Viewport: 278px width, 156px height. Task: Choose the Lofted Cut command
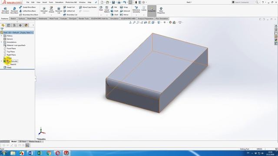coord(69,11)
